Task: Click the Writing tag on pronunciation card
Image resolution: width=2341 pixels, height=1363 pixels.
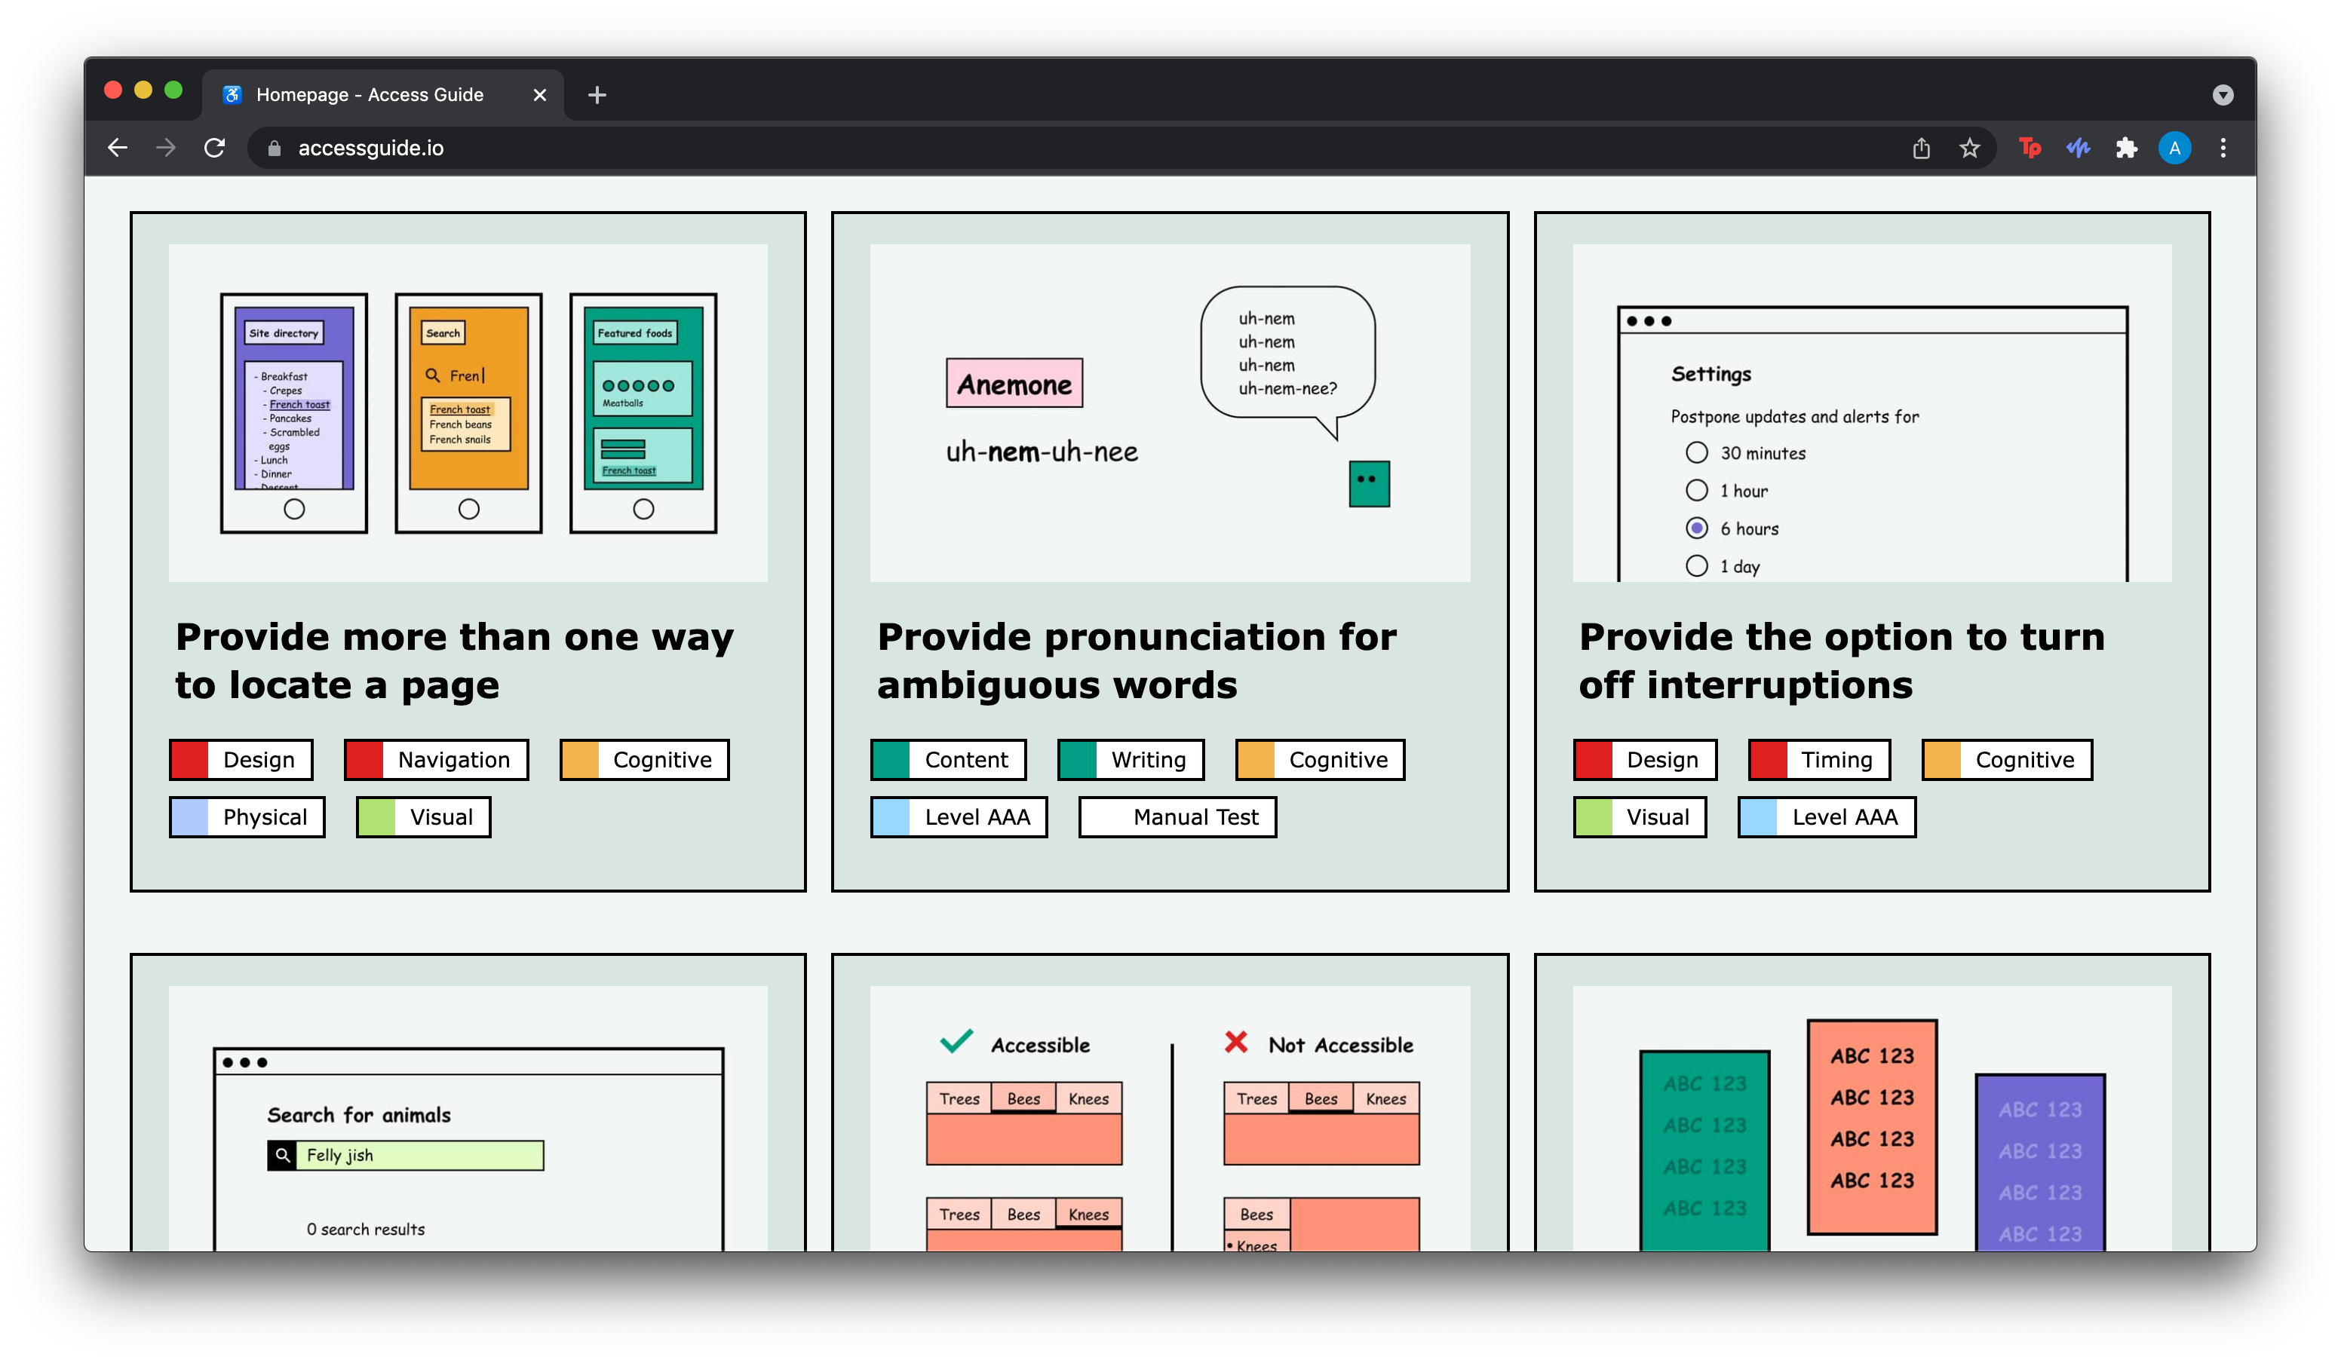Action: tap(1146, 759)
